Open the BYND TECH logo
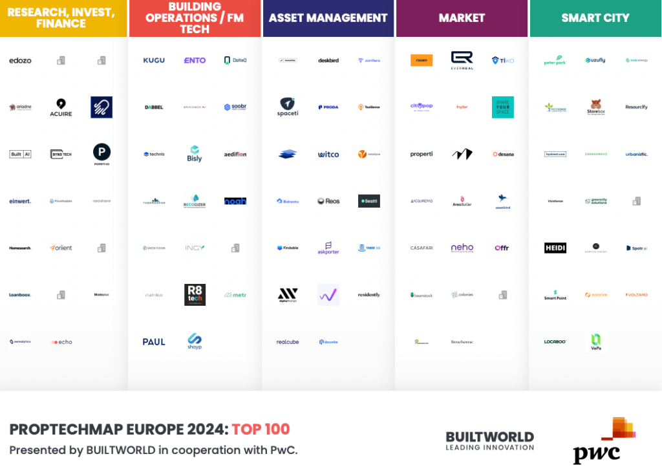The image size is (662, 474). tap(61, 154)
